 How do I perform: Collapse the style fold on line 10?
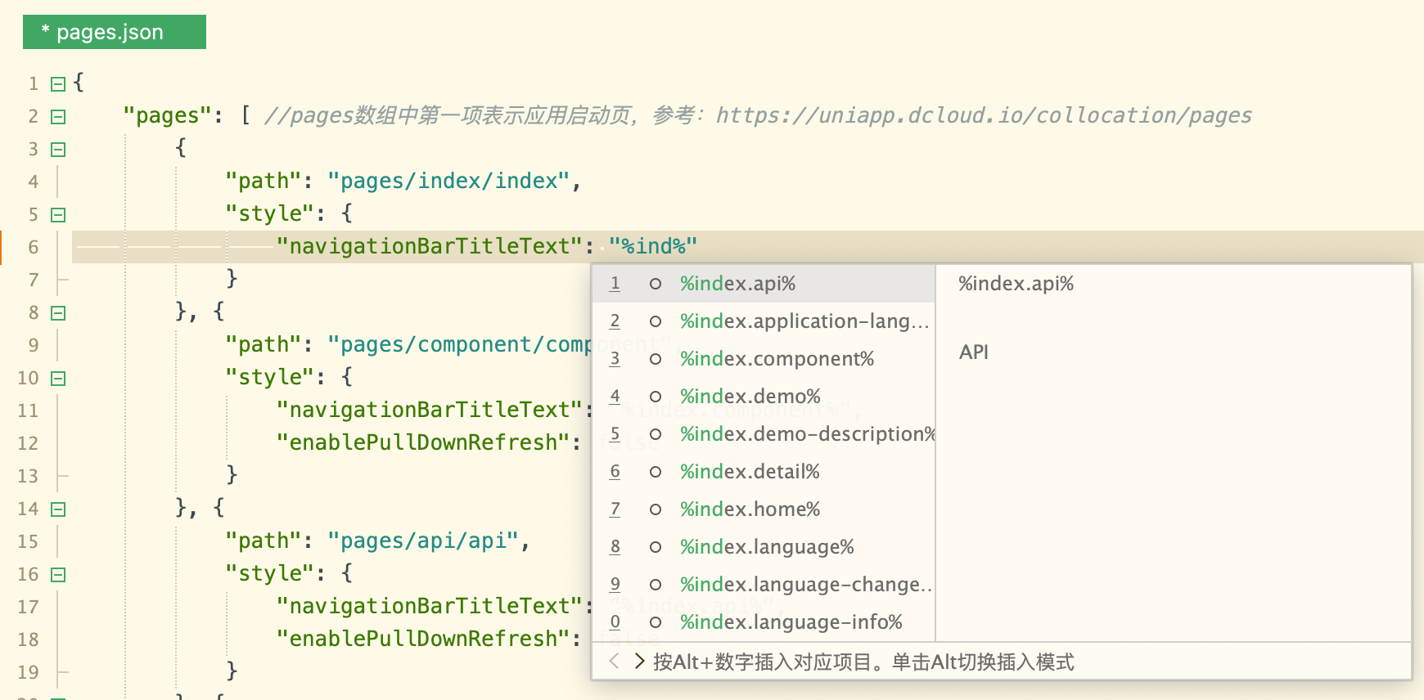[x=58, y=378]
